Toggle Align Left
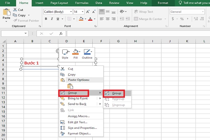 (x=102, y=19)
